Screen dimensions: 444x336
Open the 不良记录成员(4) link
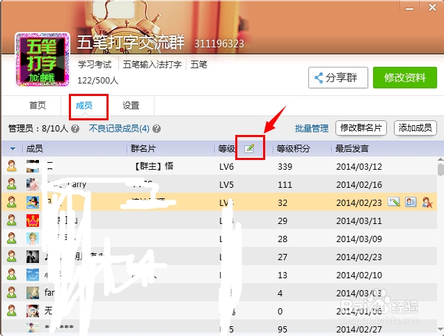coord(119,129)
